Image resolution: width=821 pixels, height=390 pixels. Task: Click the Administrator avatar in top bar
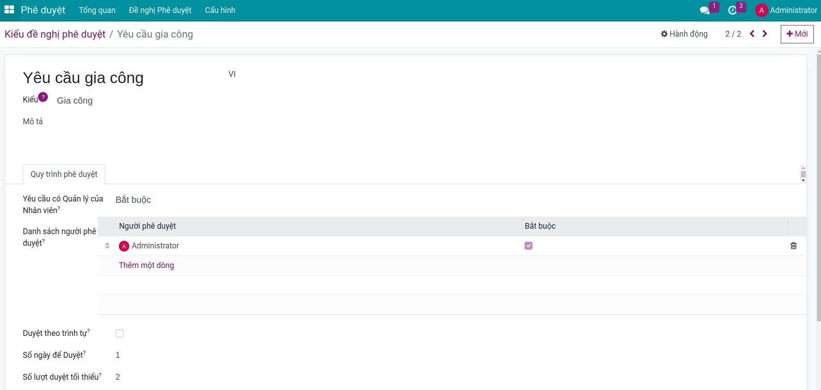click(x=761, y=10)
